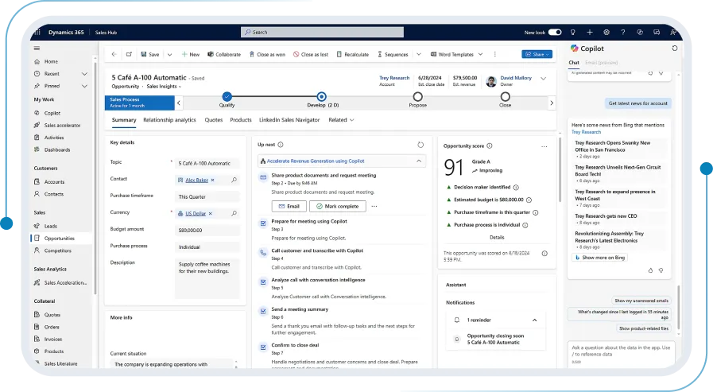Viewport: 713px width, 392px height.
Task: Click Recalculate in command bar
Action: coord(352,54)
